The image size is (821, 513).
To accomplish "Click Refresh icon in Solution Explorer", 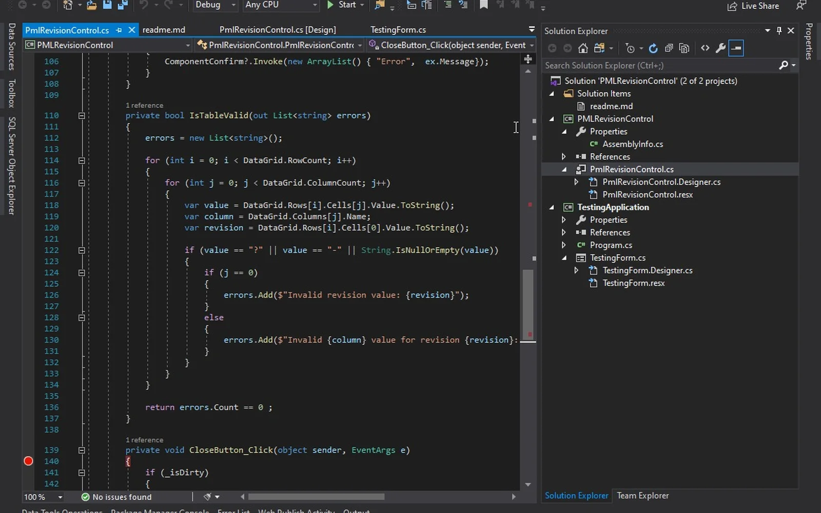I will [x=653, y=48].
